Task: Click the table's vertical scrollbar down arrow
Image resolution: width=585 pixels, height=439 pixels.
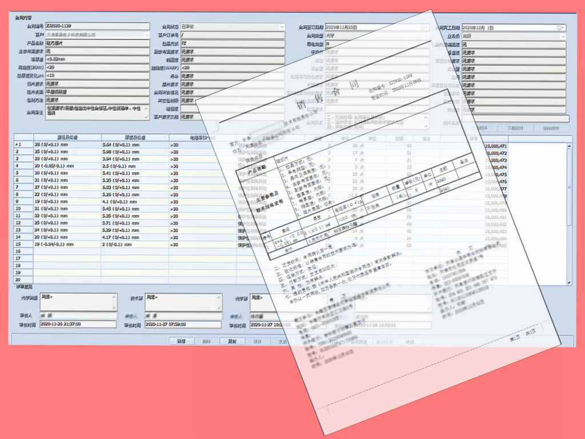Action: pos(569,282)
